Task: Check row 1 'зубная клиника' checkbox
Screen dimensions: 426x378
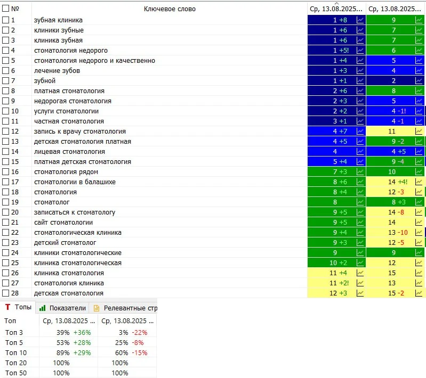Action: click(5, 20)
